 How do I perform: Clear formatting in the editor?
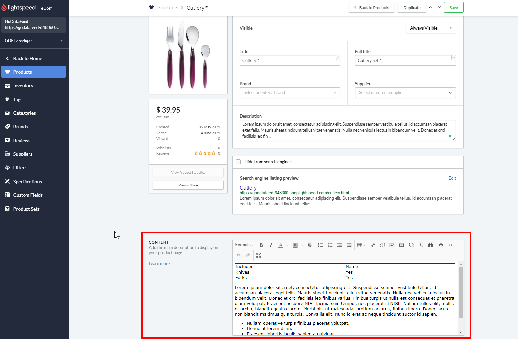pos(421,245)
